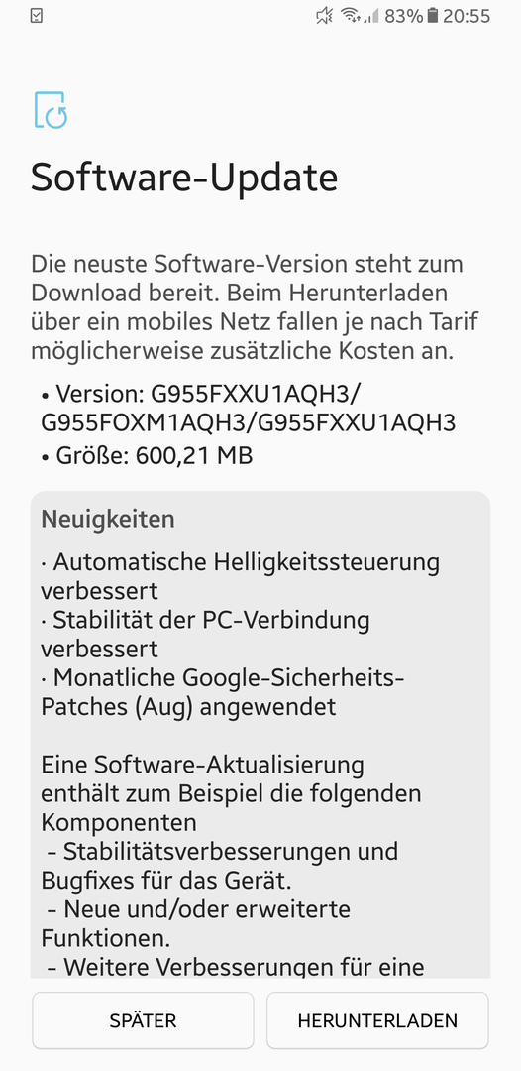This screenshot has width=521, height=1071.
Task: Tap the muted sound status icon
Action: [325, 16]
